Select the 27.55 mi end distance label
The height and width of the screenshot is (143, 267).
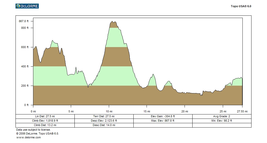click(242, 111)
